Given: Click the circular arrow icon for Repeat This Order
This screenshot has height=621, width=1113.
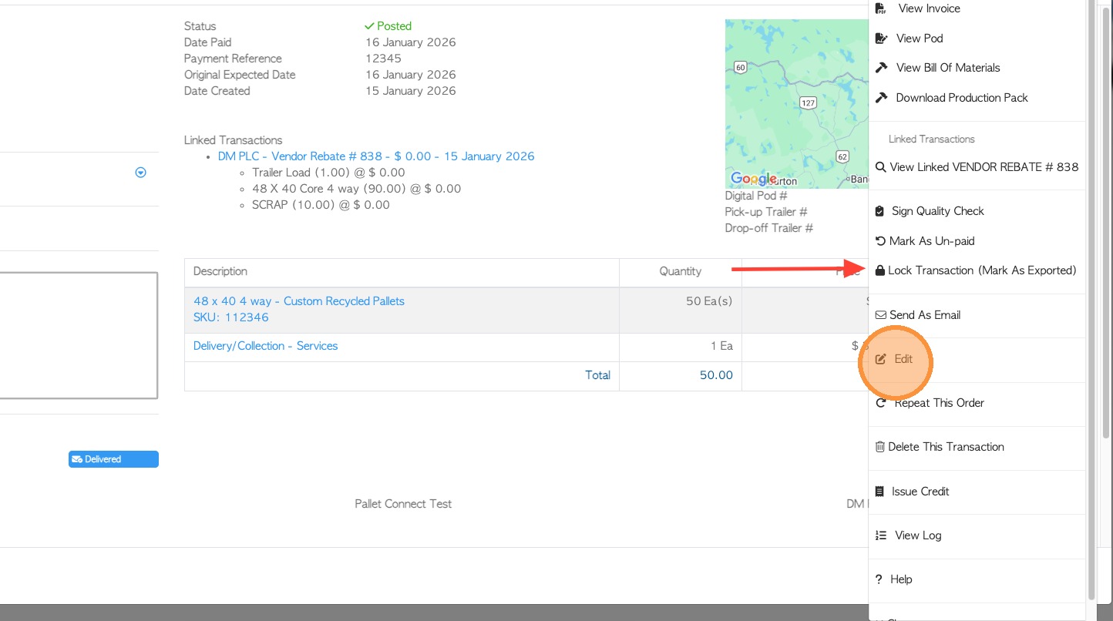Looking at the screenshot, I should pyautogui.click(x=881, y=403).
